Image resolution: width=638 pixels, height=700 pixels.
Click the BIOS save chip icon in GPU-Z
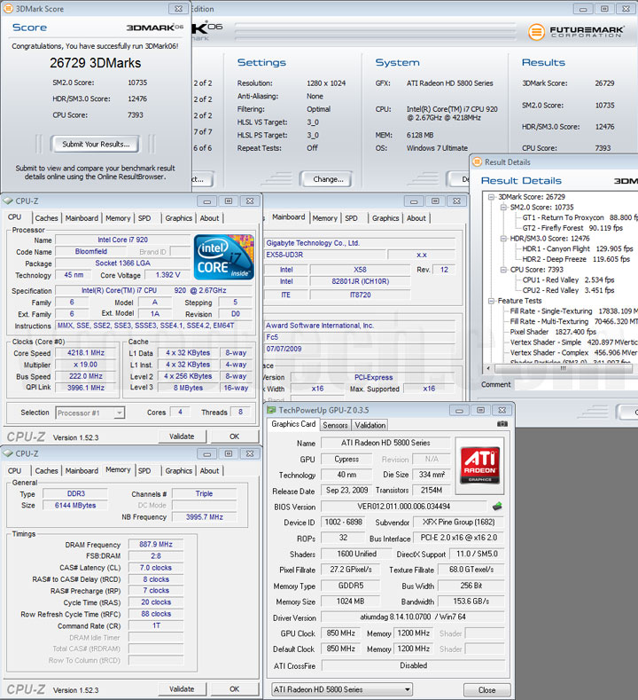[498, 507]
